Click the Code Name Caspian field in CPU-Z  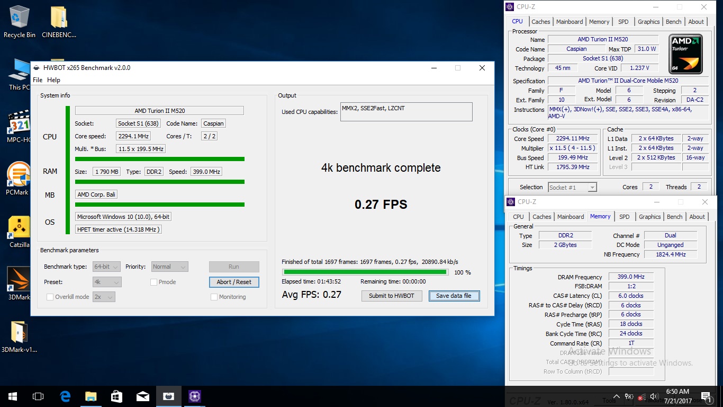point(576,49)
